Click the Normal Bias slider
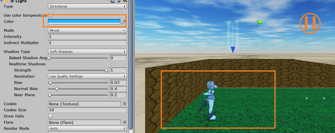The height and width of the screenshot is (133, 335). tap(78, 89)
